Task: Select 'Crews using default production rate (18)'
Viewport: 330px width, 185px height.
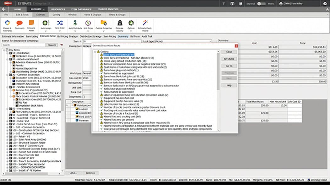Action: tap(125, 61)
